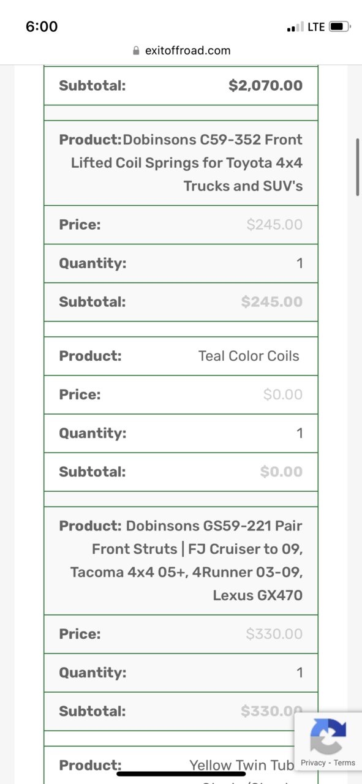Tap the cellular signal bars icon

pos(295,28)
